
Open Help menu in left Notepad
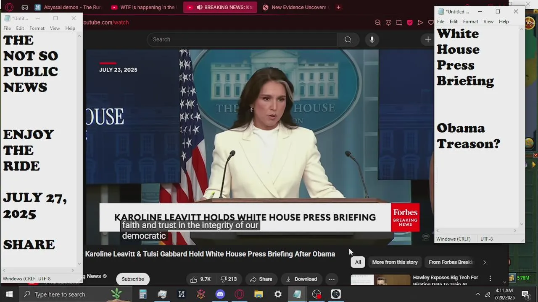coord(70,28)
